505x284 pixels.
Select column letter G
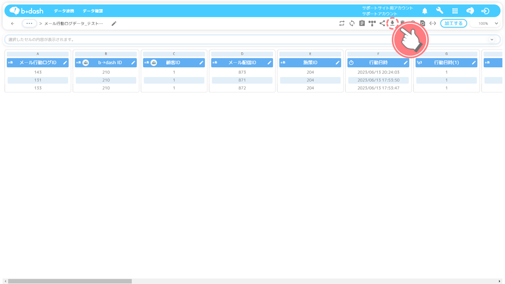(x=447, y=54)
